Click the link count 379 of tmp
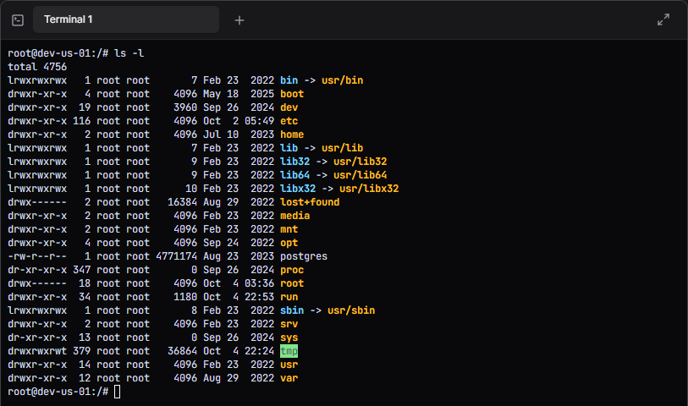Image resolution: width=688 pixels, height=406 pixels. pos(81,351)
